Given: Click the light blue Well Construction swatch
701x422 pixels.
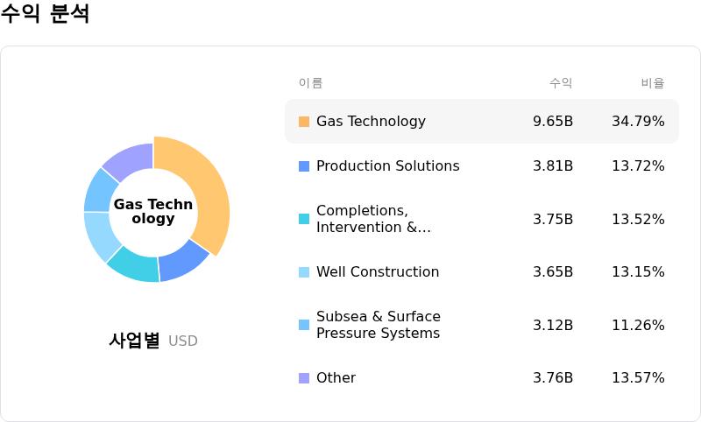Looking at the screenshot, I should (x=304, y=272).
